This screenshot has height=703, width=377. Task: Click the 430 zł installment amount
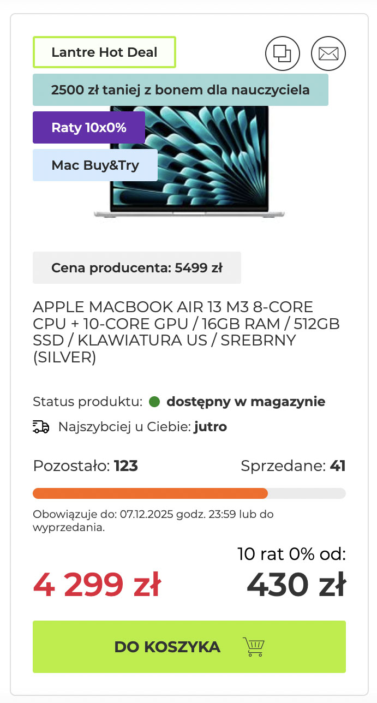click(x=296, y=584)
